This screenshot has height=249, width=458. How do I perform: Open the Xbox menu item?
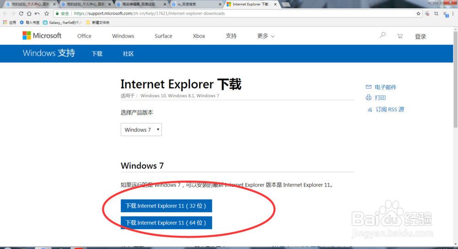[199, 36]
